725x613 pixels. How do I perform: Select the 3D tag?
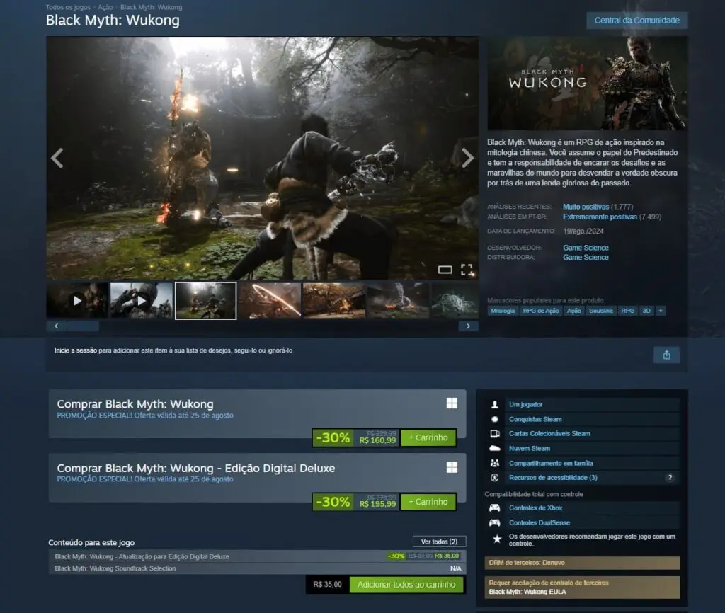646,311
